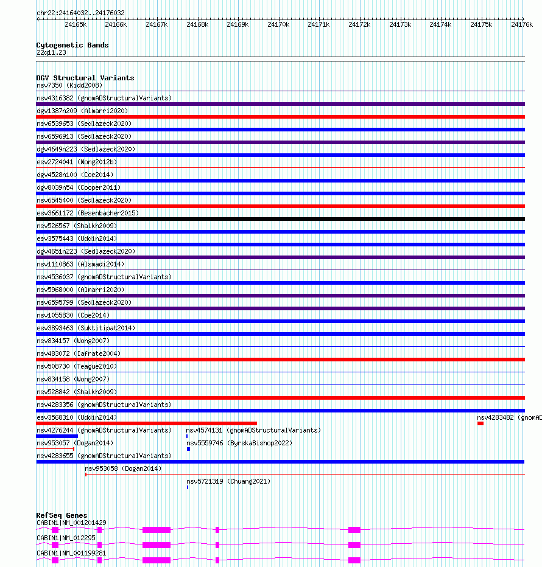Click the red dgv1387n209 variant bar
Image resolution: width=542 pixels, height=567 pixels.
(281, 117)
